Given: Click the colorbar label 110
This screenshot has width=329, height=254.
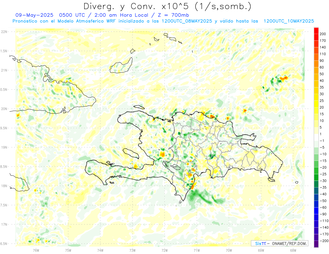Looking at the screenshot, I should pyautogui.click(x=323, y=54).
